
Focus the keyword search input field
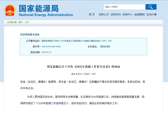click(125, 7)
